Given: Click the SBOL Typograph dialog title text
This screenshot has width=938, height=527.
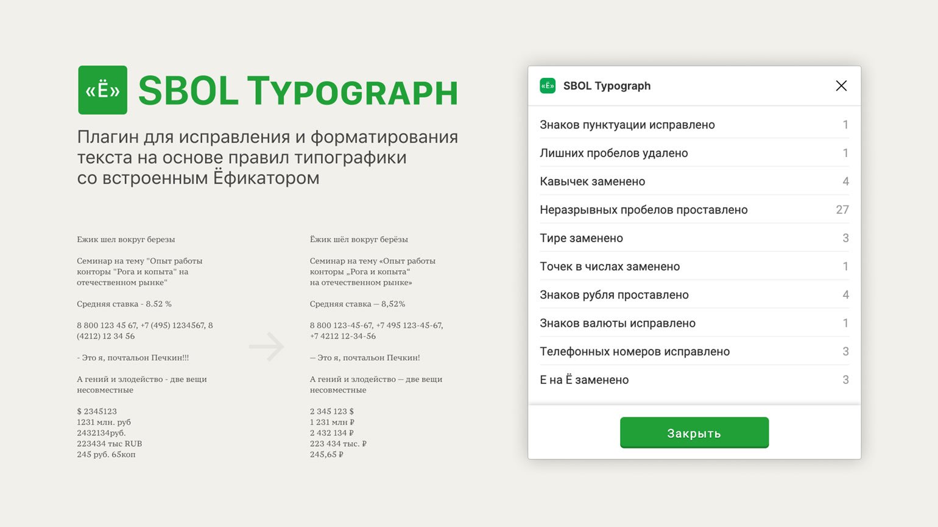Looking at the screenshot, I should point(607,86).
